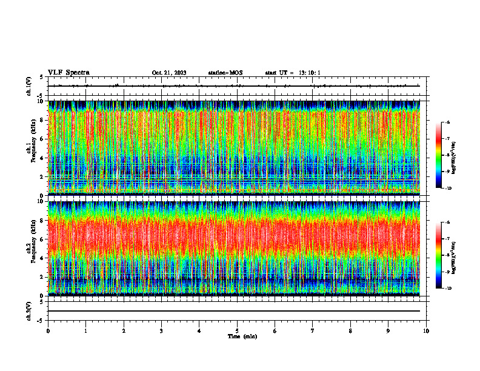Click the 'station=MOS' label
This screenshot has height=371, width=480.
225,73
